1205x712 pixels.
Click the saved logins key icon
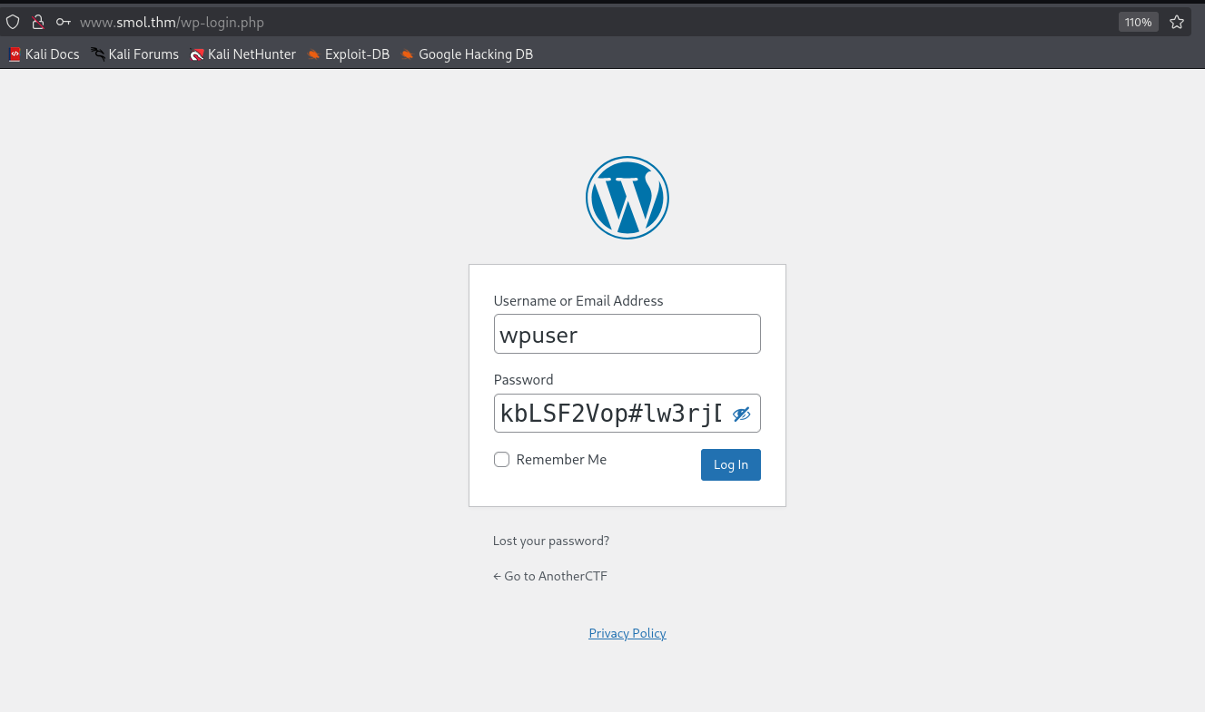(x=63, y=22)
